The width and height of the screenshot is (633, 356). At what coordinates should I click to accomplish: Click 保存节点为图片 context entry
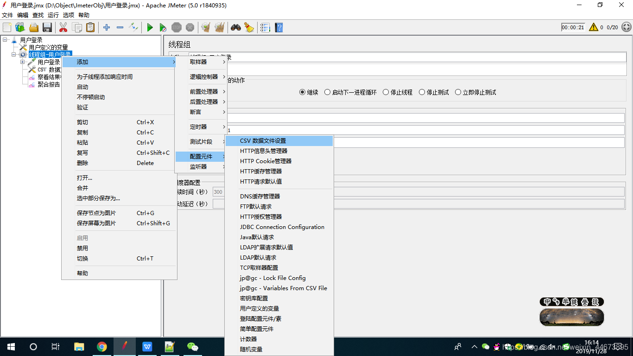point(119,213)
